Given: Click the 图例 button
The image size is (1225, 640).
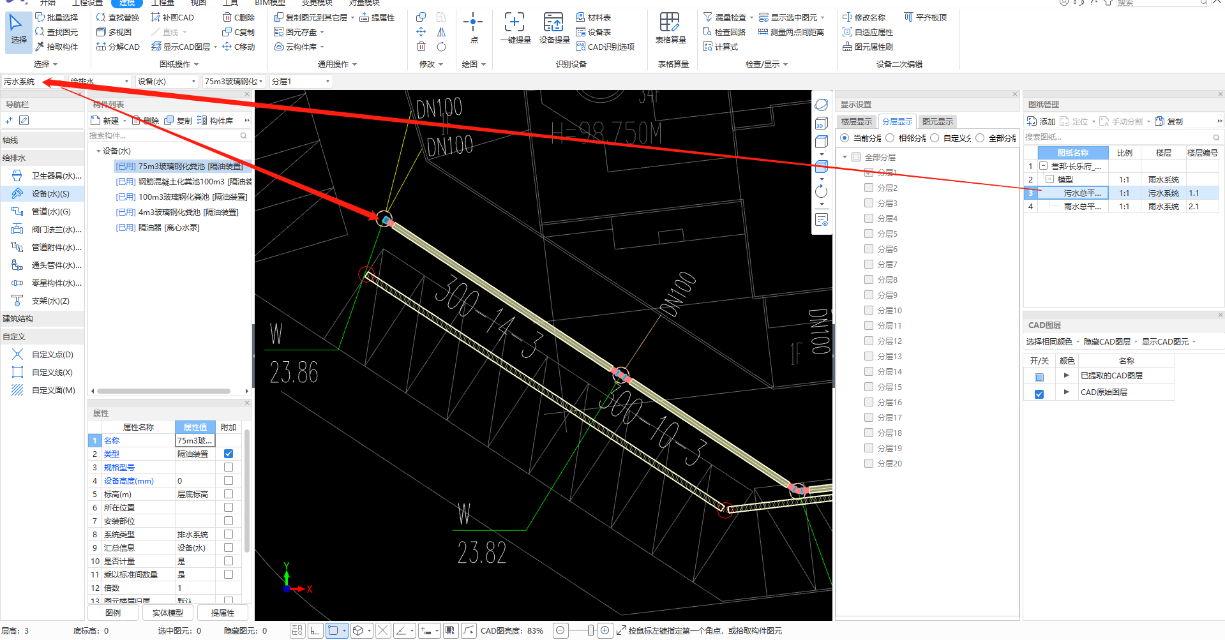Looking at the screenshot, I should click(113, 613).
